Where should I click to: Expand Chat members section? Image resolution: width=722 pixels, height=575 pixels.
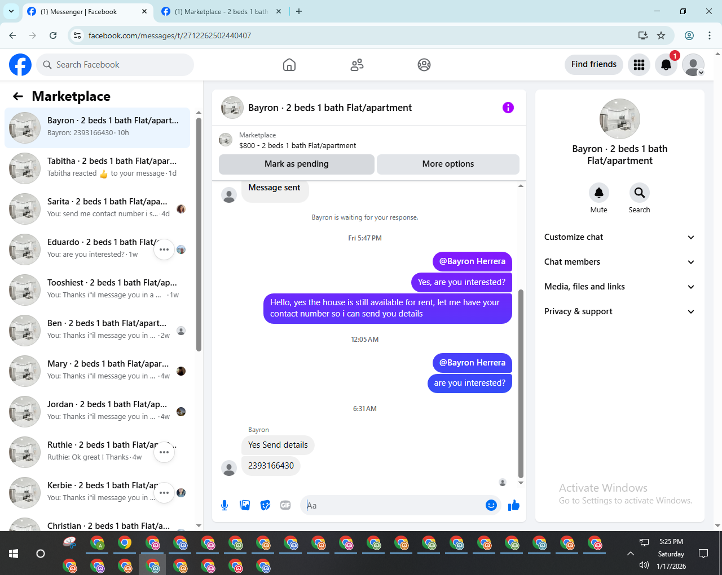(x=620, y=262)
